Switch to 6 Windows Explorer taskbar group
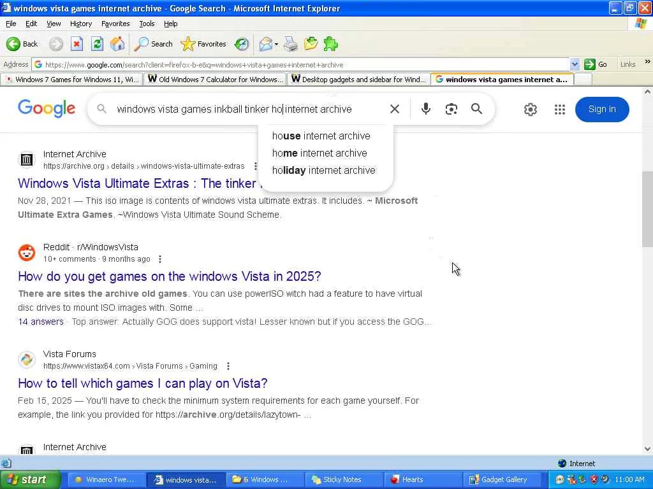This screenshot has height=489, width=653. tap(265, 479)
